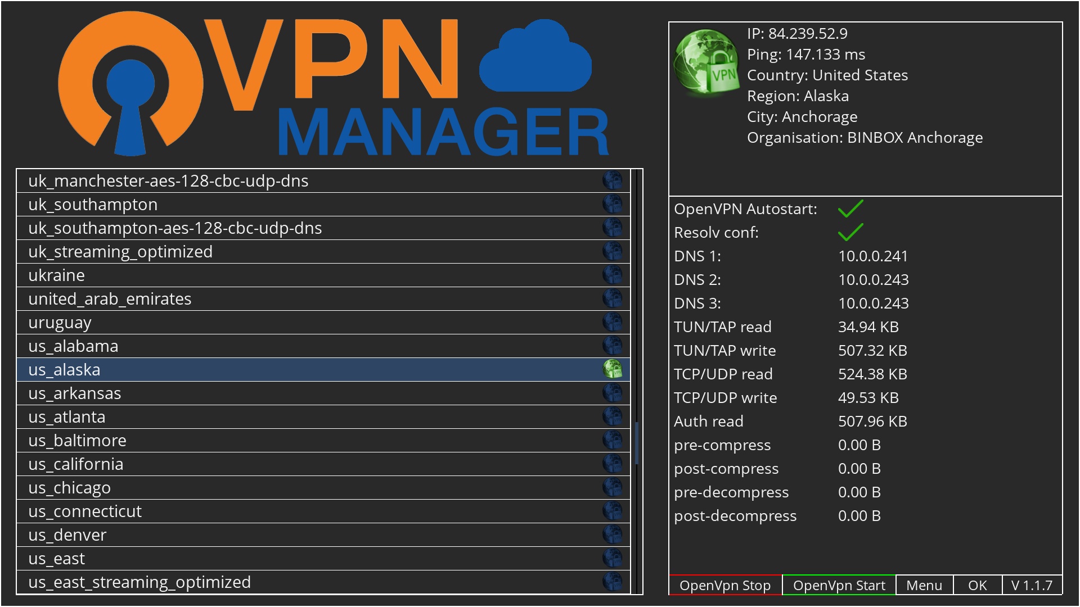Select the us_california server
Viewport: 1080px width, 607px height.
pos(323,464)
